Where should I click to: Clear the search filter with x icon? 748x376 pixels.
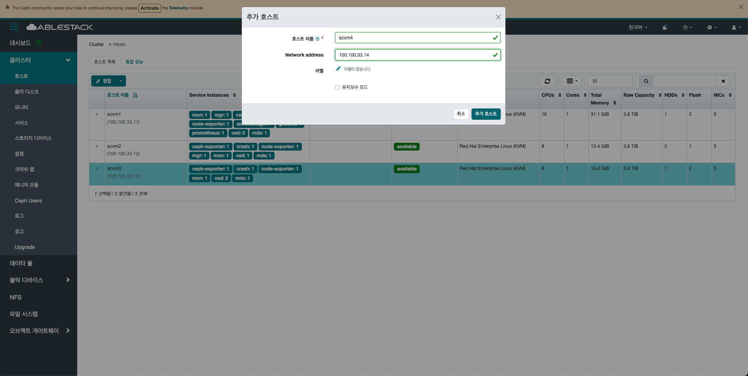(723, 81)
